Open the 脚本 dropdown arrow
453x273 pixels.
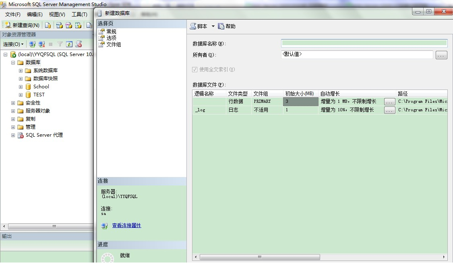click(x=213, y=26)
